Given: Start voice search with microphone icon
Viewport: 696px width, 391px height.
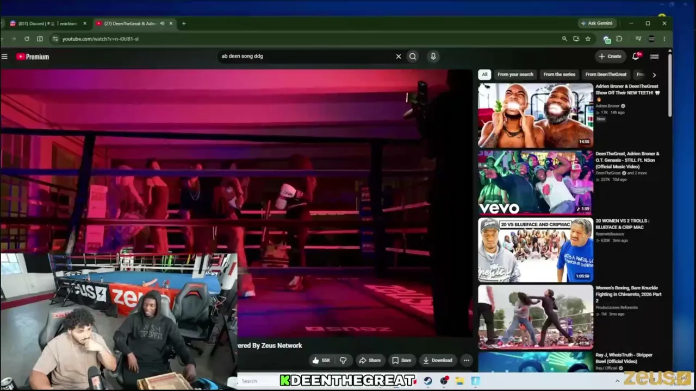Looking at the screenshot, I should 433,56.
